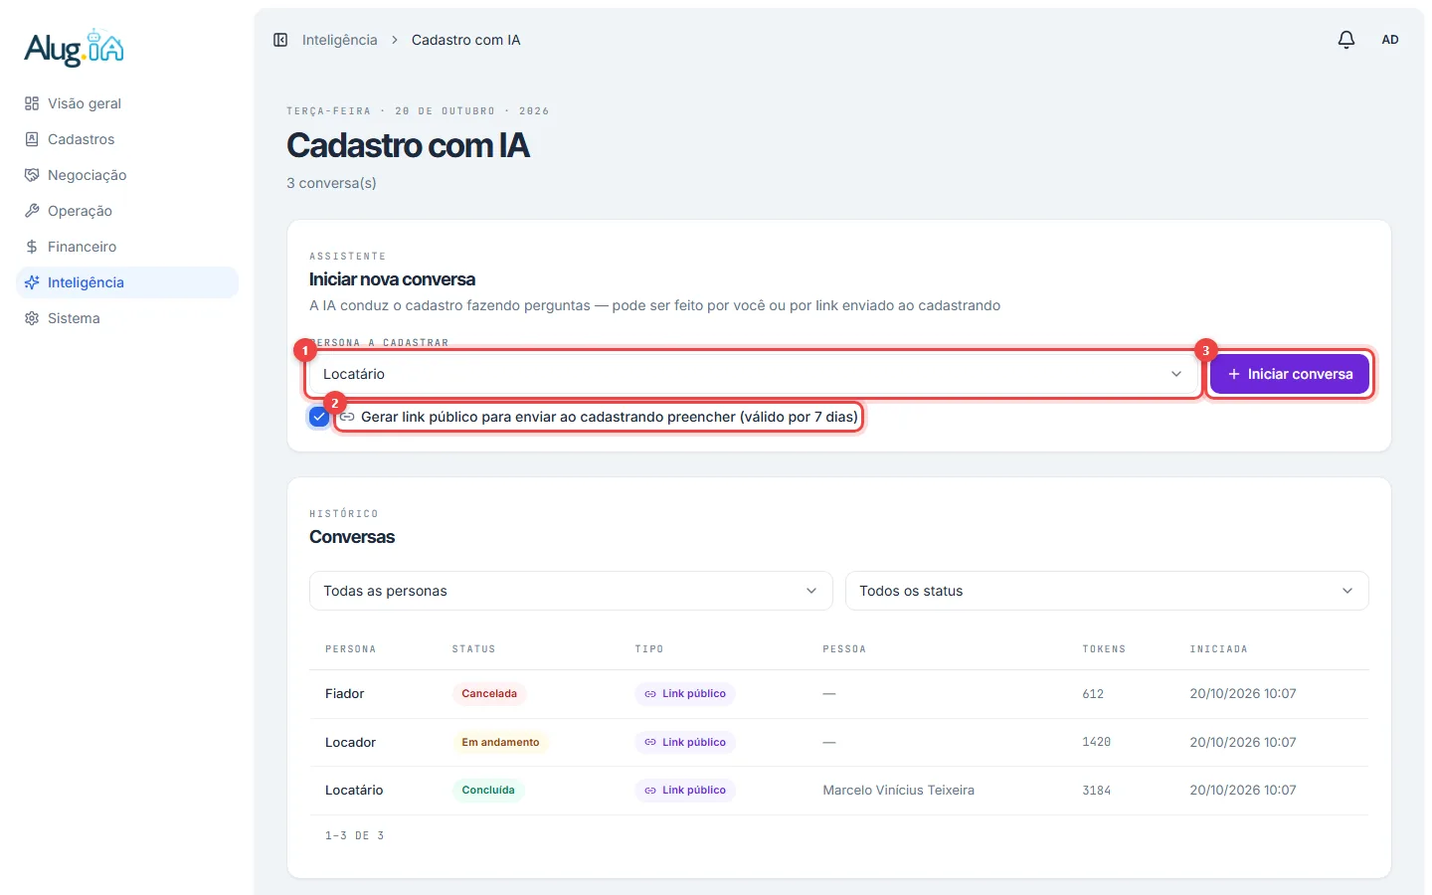Select the Locador conversation row
The image size is (1432, 895).
point(839,742)
